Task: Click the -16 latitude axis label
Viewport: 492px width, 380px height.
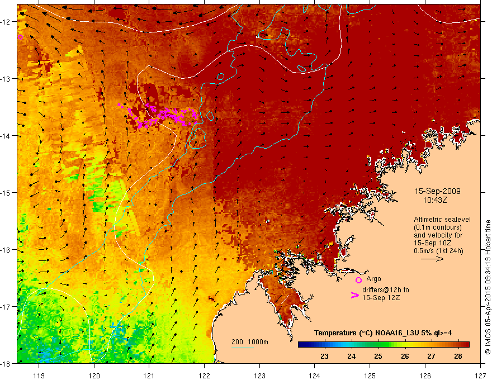Action: 6,250
